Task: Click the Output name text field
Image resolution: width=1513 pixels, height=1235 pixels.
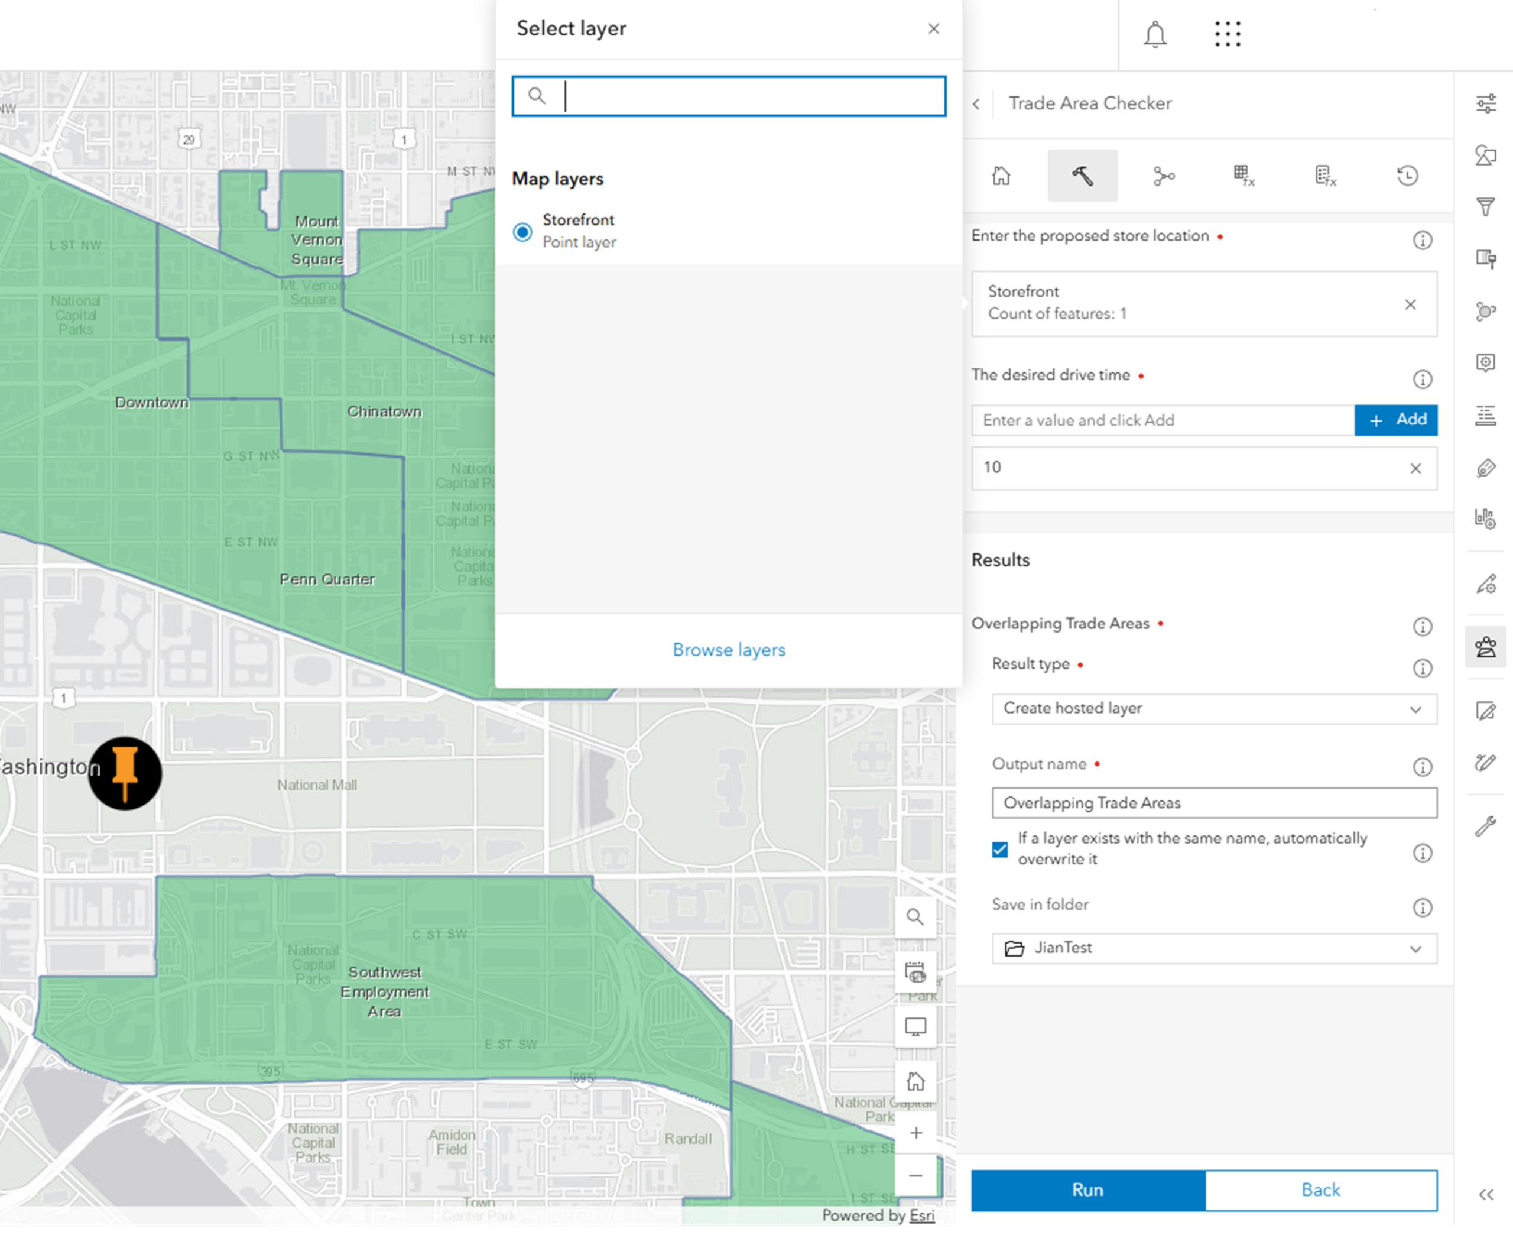Action: [1214, 802]
